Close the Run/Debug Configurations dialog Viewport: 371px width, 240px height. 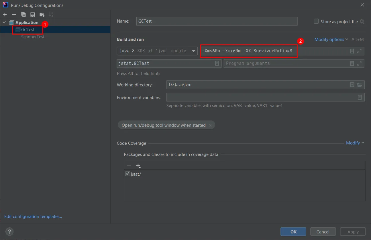coord(362,5)
